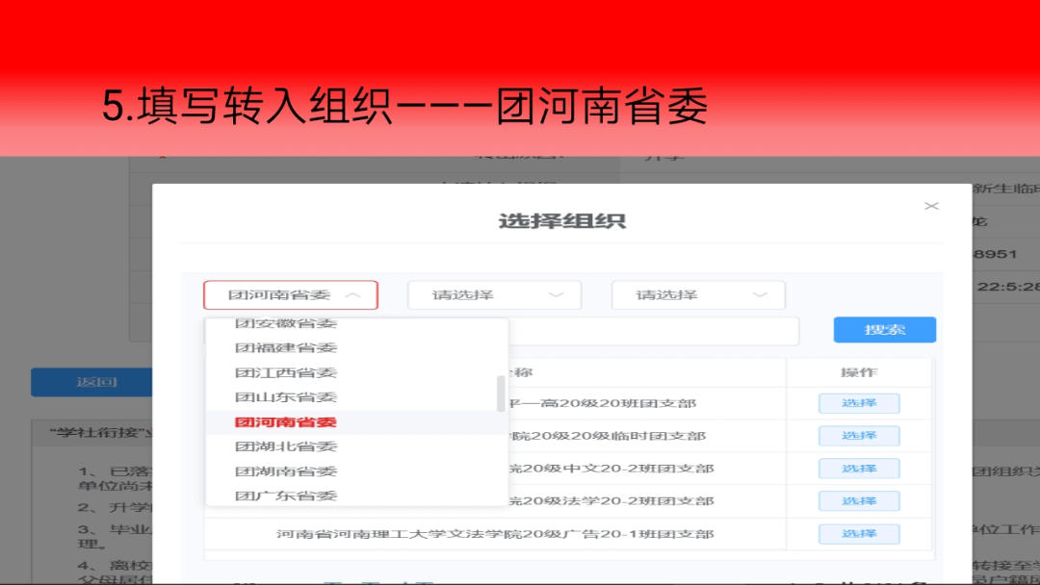Viewport: 1040px width, 585px height.
Task: Click 选择 for 广告20-1班团支部
Action: 859,533
